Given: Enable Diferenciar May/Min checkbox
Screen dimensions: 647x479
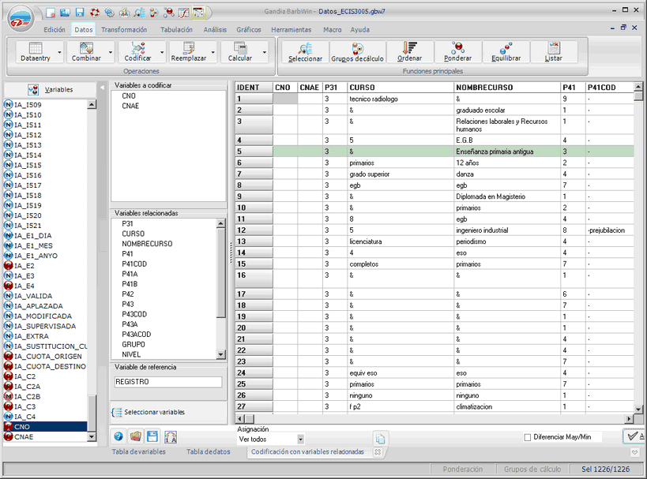Looking at the screenshot, I should pos(528,437).
